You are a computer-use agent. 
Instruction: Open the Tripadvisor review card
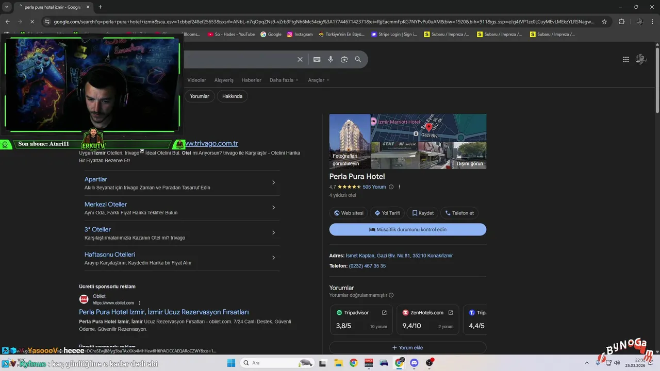pyautogui.click(x=361, y=320)
